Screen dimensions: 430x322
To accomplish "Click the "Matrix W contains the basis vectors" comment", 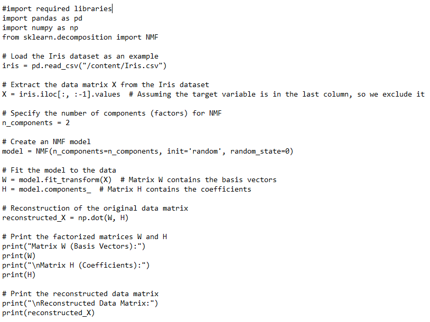I will (203, 180).
